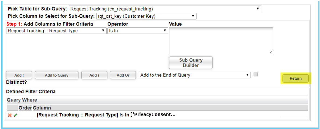Image resolution: width=320 pixels, height=129 pixels.
Task: Click the Sub-Query Builder button
Action: click(x=191, y=63)
